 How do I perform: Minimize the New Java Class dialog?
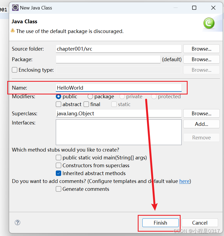(x=175, y=8)
